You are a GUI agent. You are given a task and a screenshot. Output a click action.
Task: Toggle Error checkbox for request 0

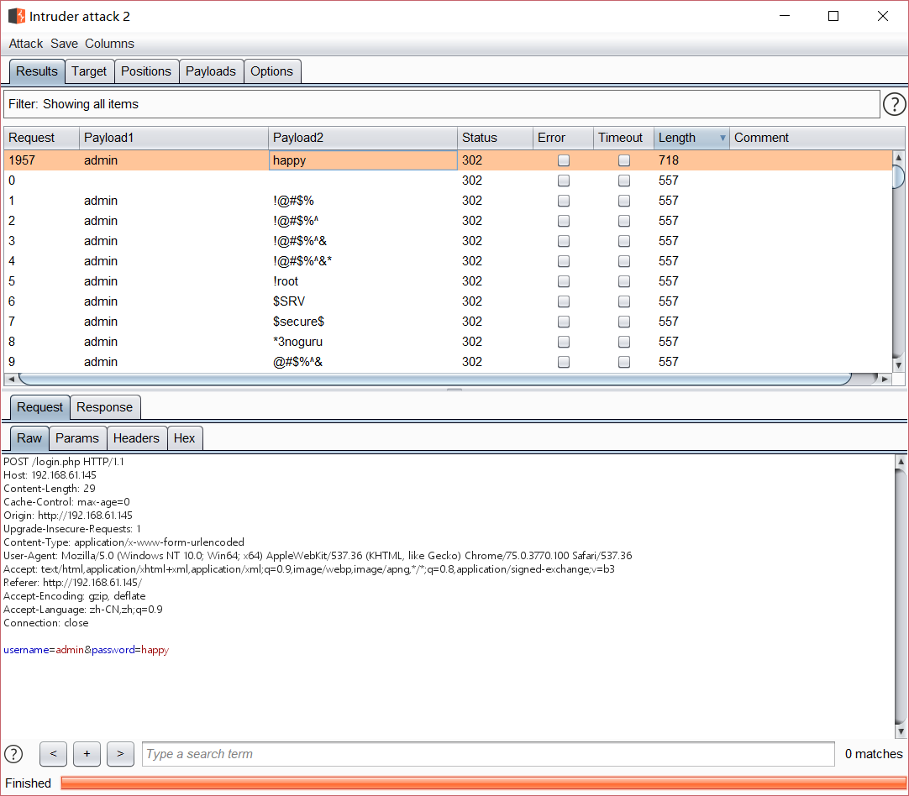point(564,181)
